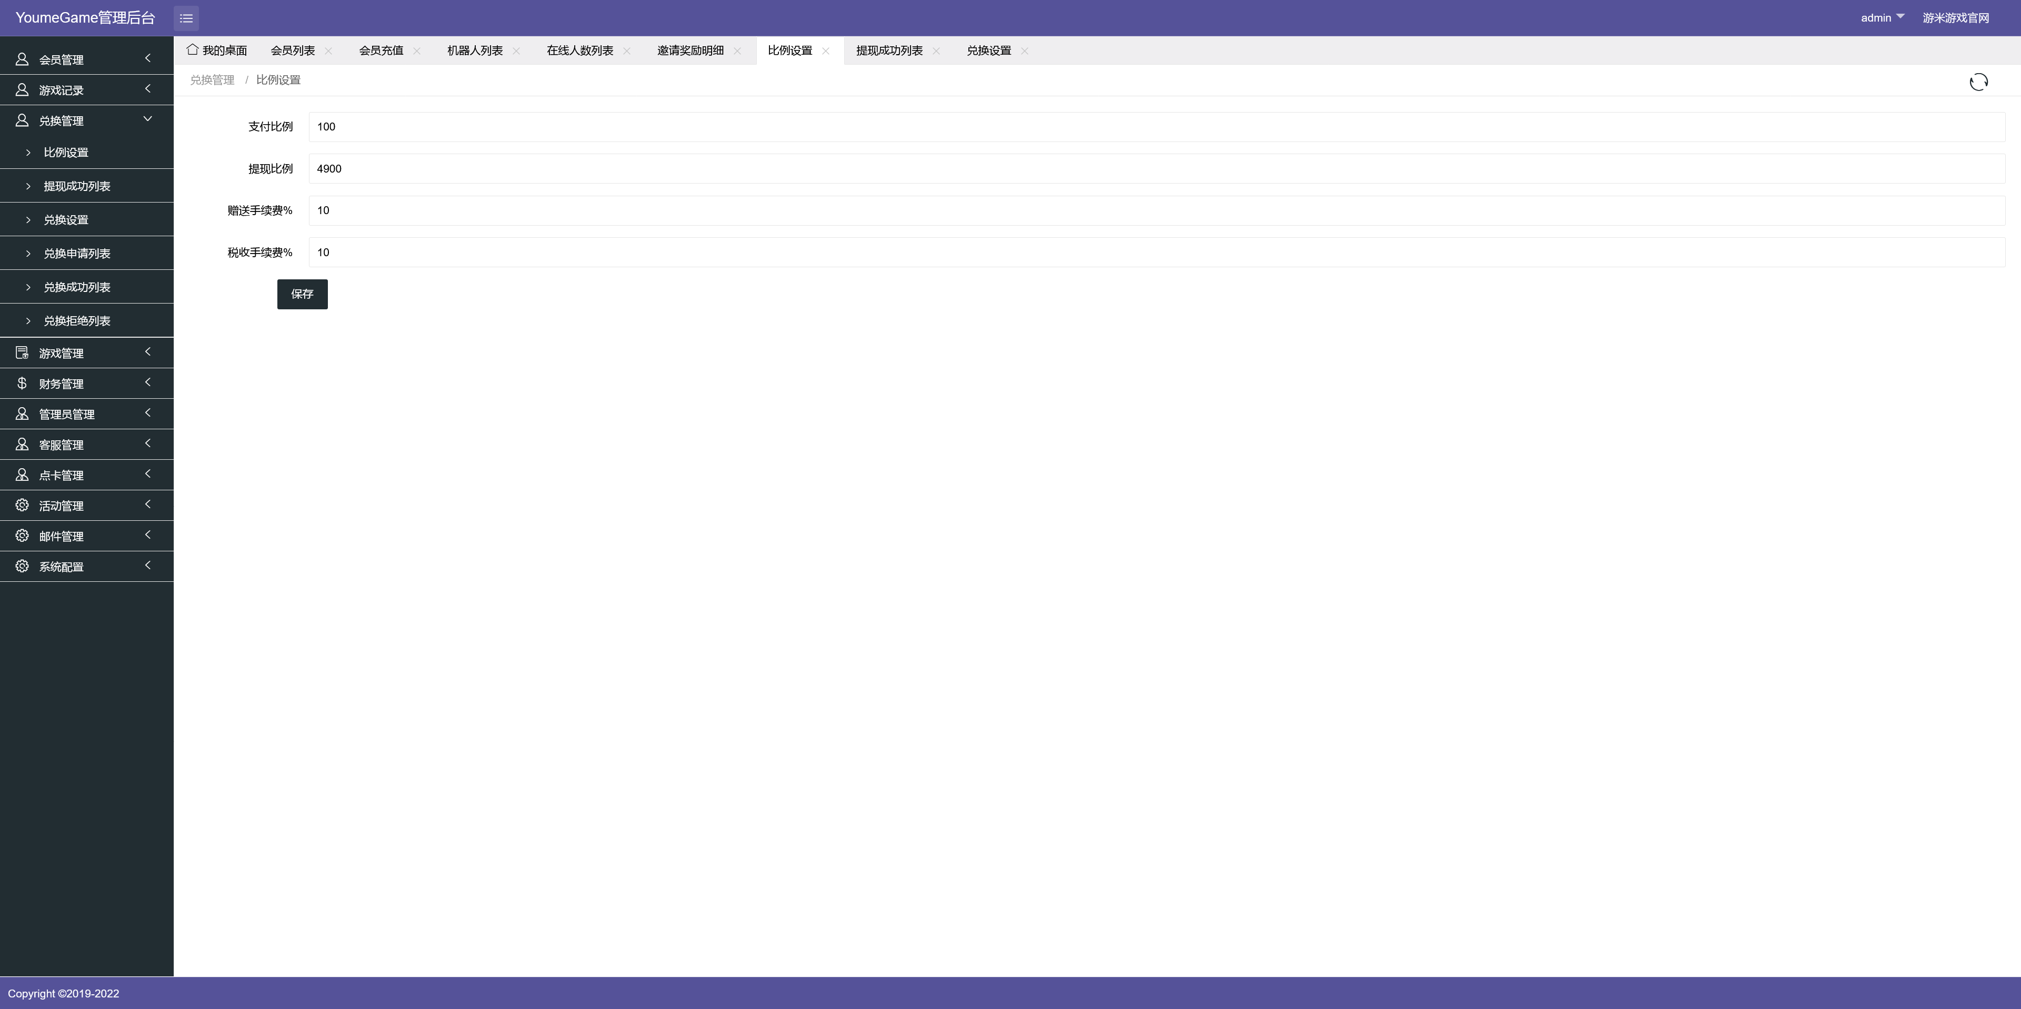Viewport: 2021px width, 1009px height.
Task: Close the 兑换设置 tab
Action: [x=1025, y=51]
